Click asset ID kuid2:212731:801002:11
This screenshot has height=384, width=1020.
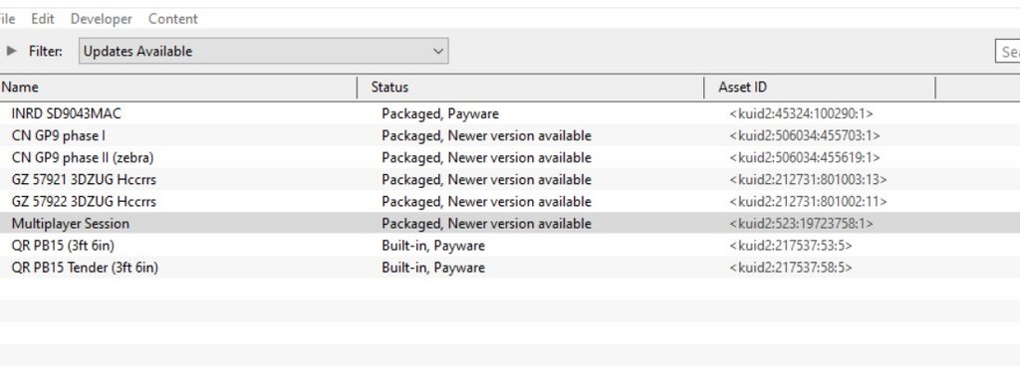(x=808, y=201)
